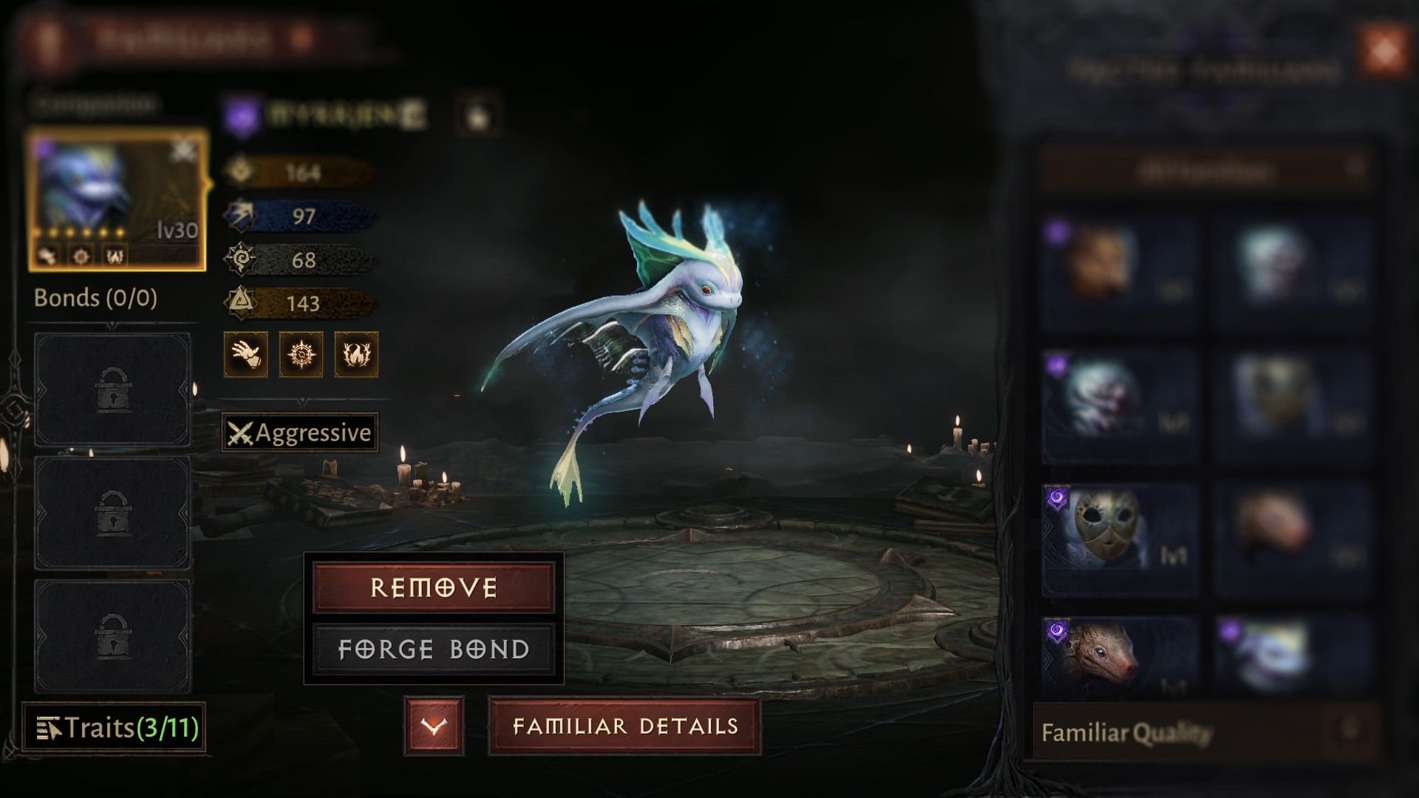1419x798 pixels.
Task: Click the Remove button
Action: (x=434, y=587)
